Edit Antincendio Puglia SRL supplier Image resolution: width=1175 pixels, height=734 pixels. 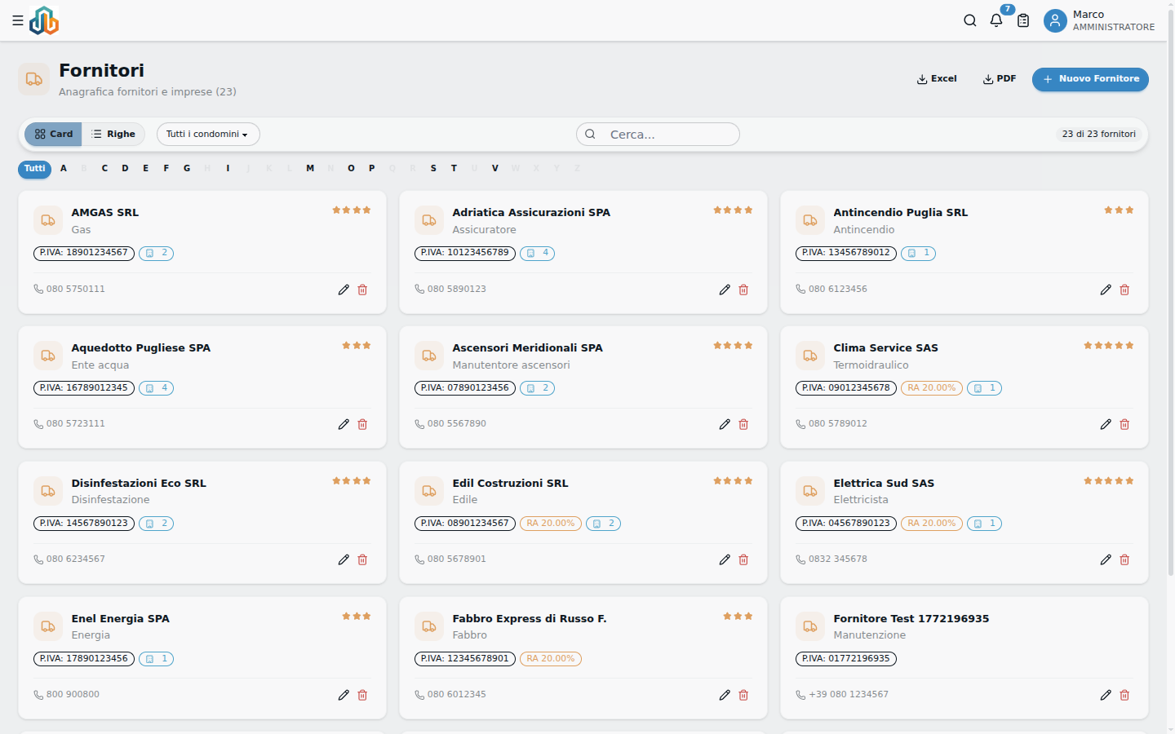pyautogui.click(x=1106, y=290)
